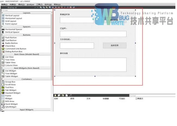Screen dimensions: 177x126
Task: Open the 工具(T) menu
Action: (39, 4)
